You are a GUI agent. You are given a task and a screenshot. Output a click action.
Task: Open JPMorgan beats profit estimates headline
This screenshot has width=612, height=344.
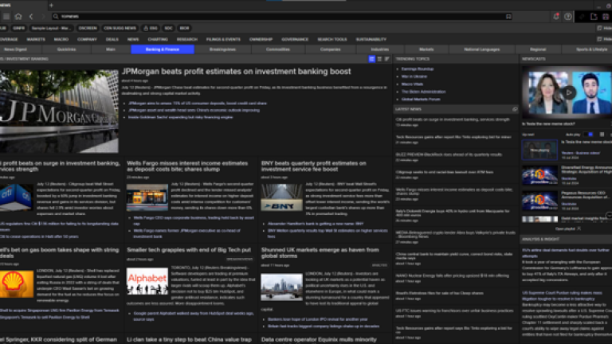pyautogui.click(x=236, y=72)
